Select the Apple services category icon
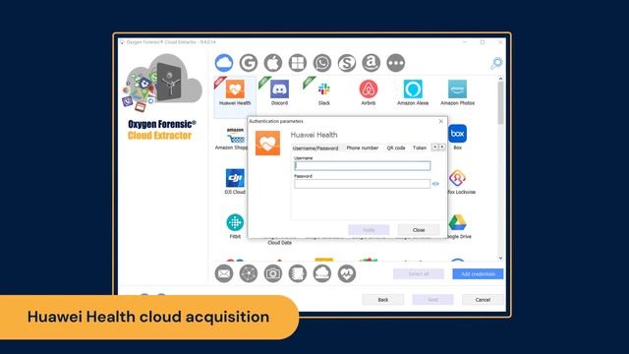The height and width of the screenshot is (354, 629). coord(273,63)
